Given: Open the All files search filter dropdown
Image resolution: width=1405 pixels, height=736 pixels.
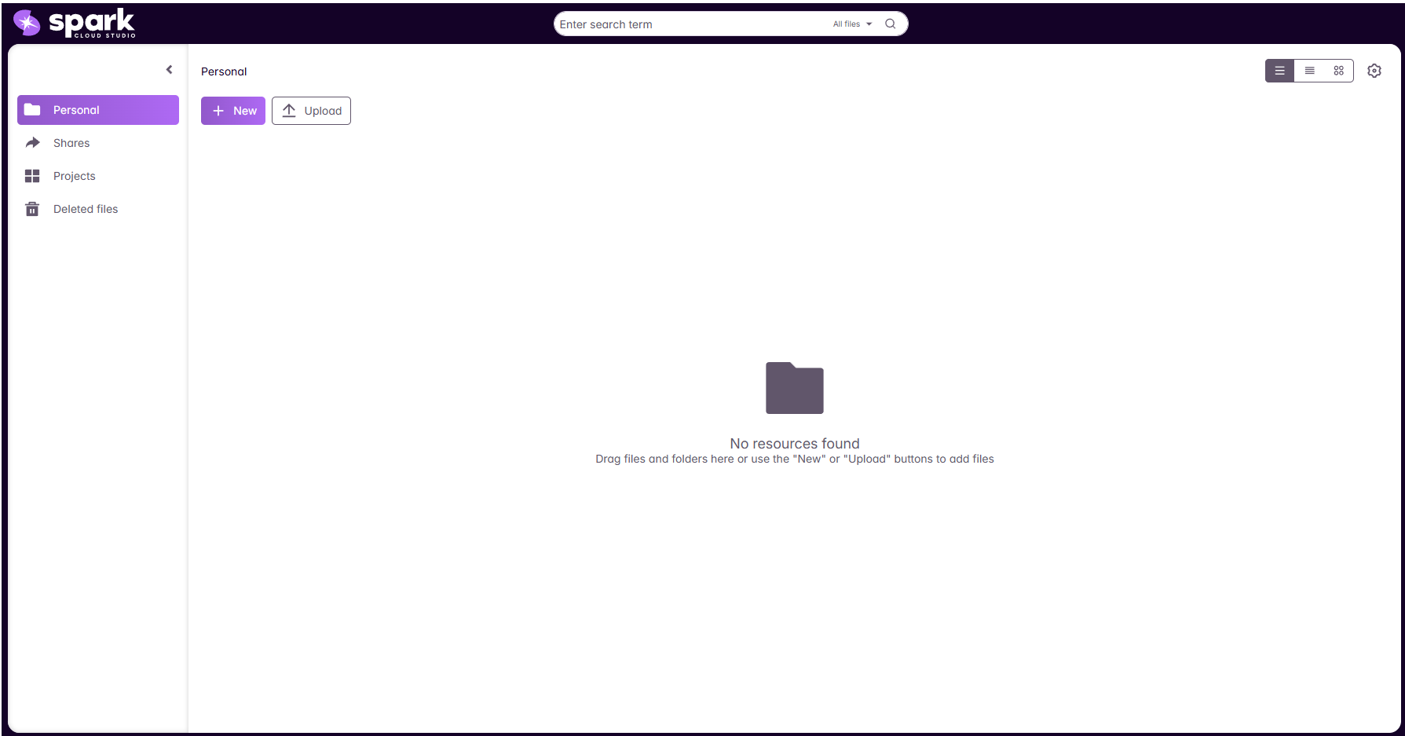Looking at the screenshot, I should coord(852,24).
